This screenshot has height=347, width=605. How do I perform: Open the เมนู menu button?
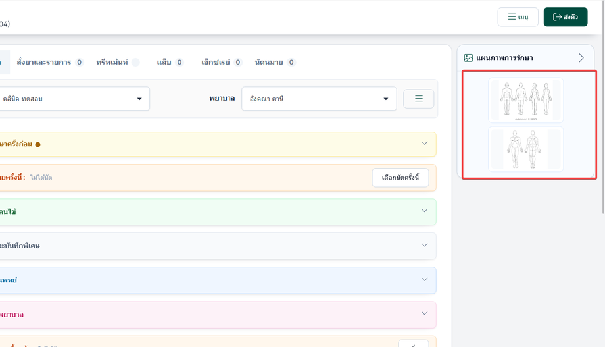518,17
